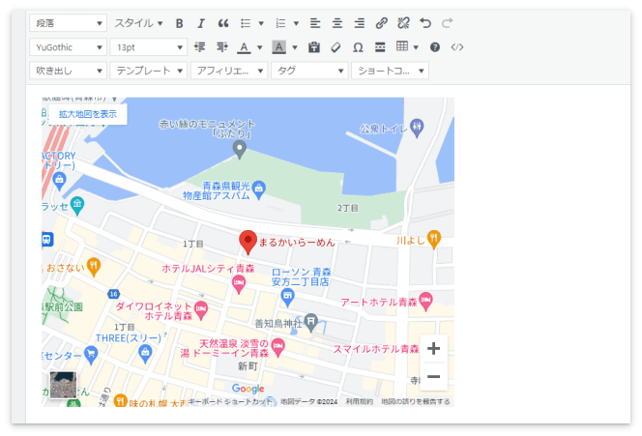This screenshot has width=642, height=436.
Task: Click the 拡大地図を表示 link
Action: click(x=88, y=114)
